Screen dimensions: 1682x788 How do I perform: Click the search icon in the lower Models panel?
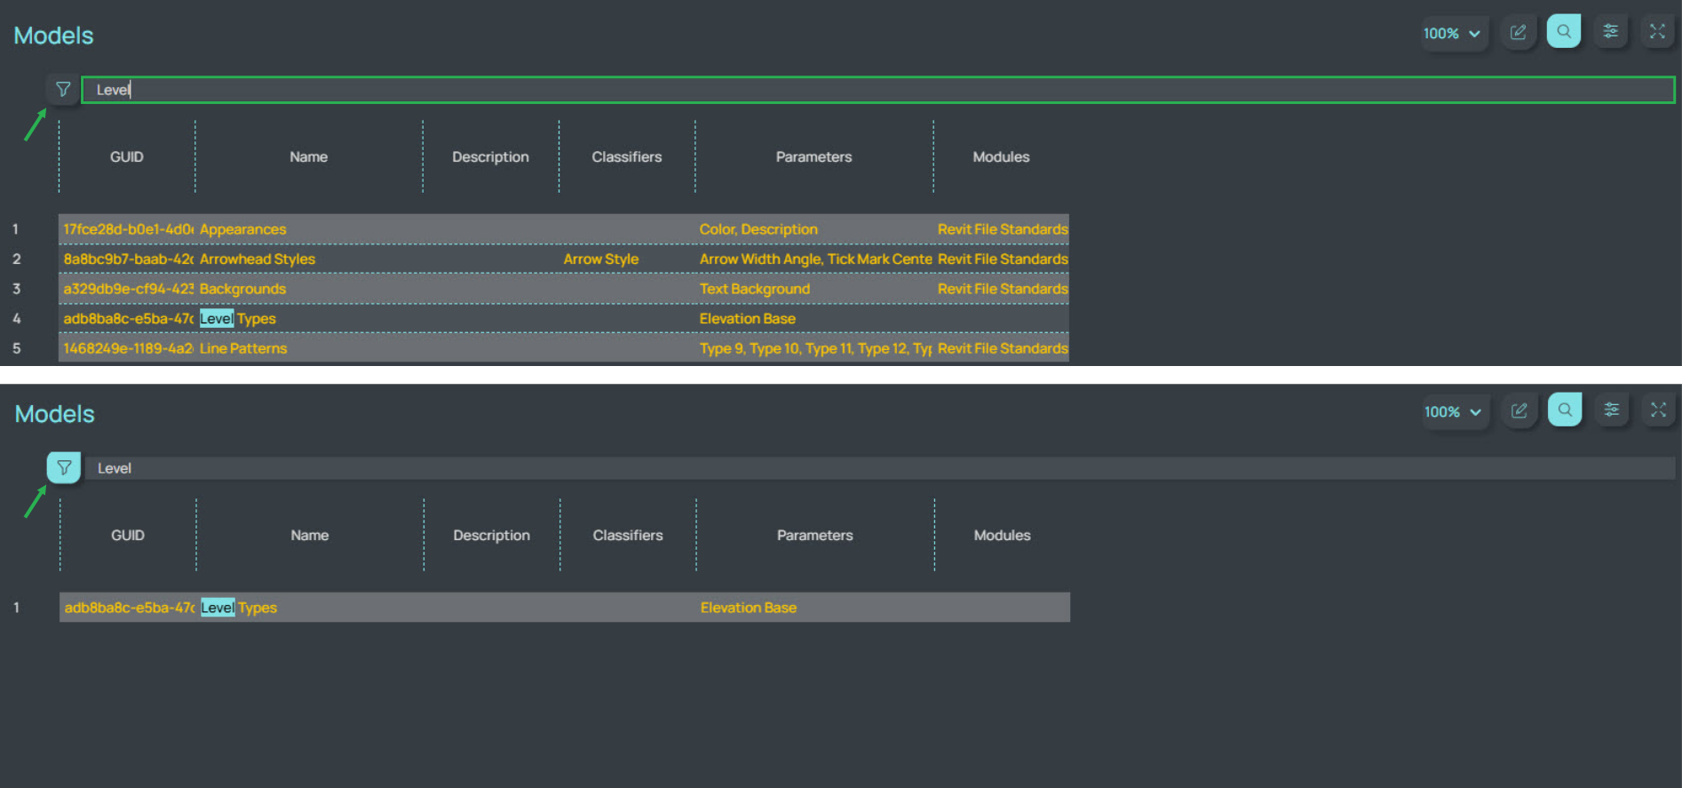coord(1564,410)
